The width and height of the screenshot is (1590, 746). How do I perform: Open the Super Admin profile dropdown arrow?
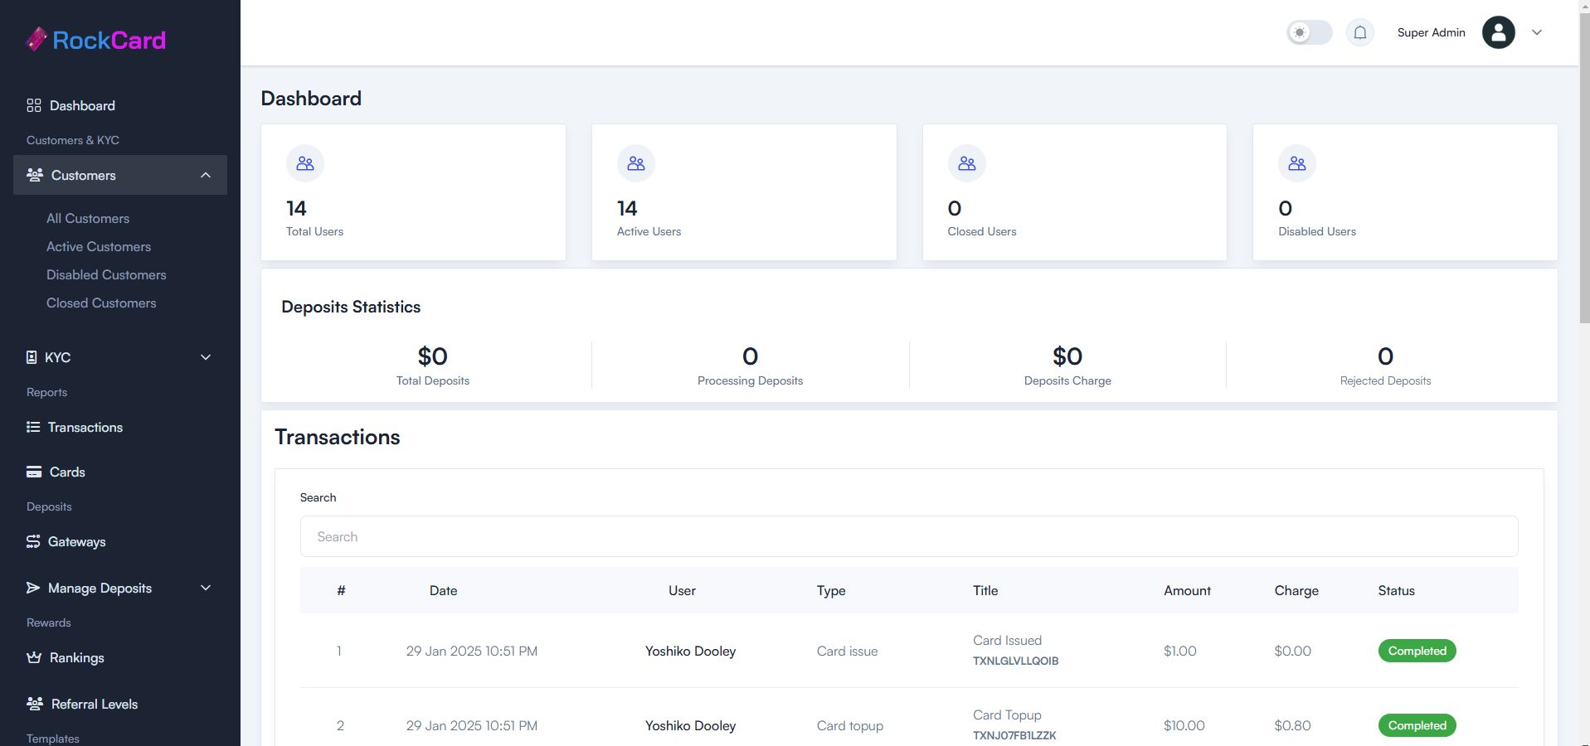(1536, 32)
